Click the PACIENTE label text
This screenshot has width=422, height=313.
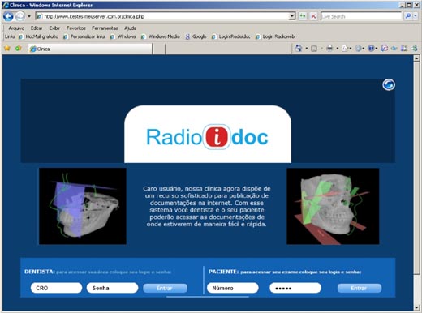point(224,272)
